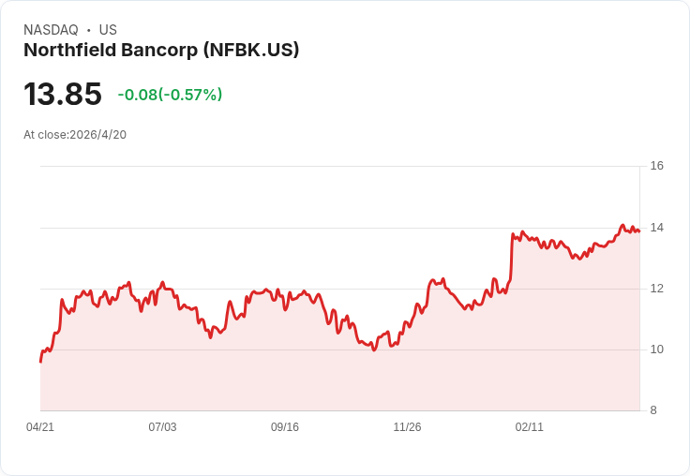Click the 12 price axis label
The image size is (690, 476).
click(656, 289)
